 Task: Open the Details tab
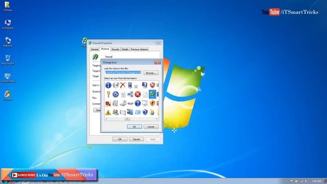(x=125, y=49)
